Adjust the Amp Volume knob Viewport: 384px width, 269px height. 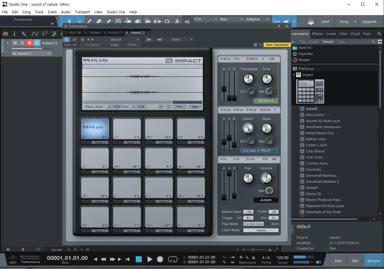pyautogui.click(x=267, y=178)
